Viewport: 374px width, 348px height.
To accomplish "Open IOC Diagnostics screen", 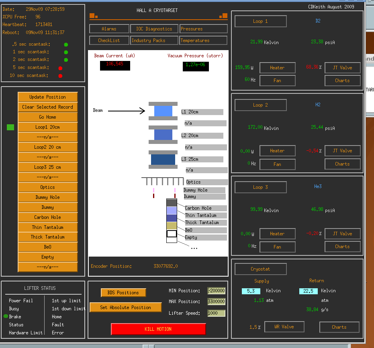I will tap(154, 29).
